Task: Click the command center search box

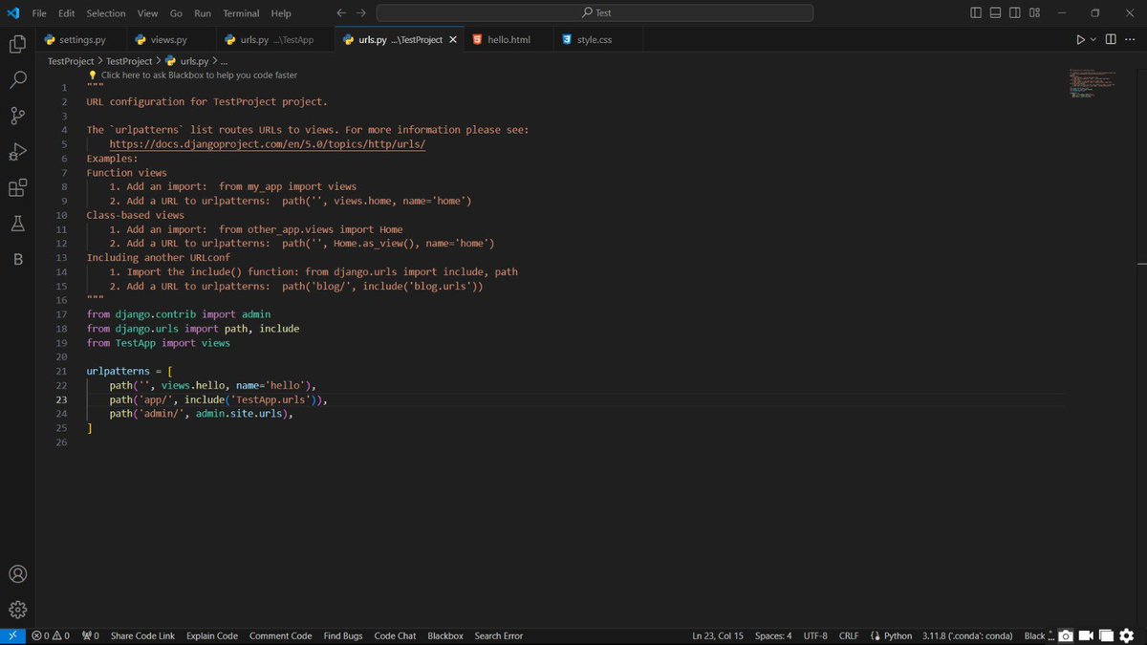Action: [x=595, y=13]
